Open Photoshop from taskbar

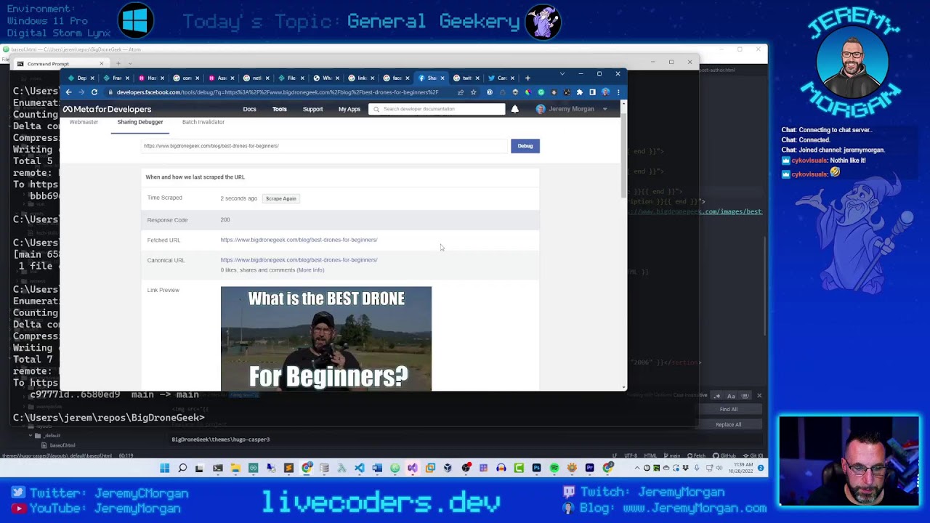[536, 468]
